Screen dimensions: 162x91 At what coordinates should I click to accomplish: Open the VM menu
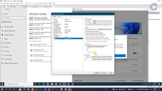pyautogui.click(x=11, y=3)
